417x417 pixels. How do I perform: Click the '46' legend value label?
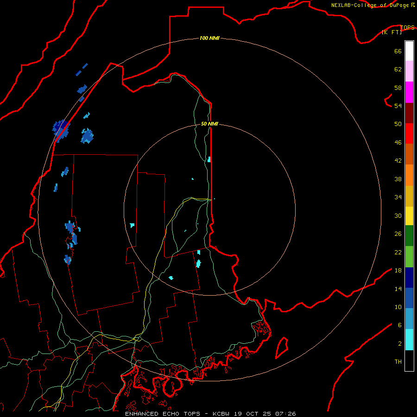coord(398,143)
